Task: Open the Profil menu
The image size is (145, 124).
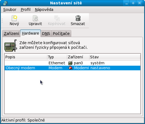Action: tap(26, 10)
